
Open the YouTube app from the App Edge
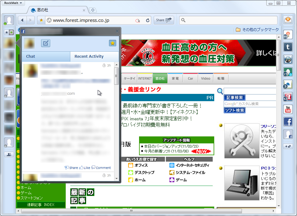pyautogui.click(x=288, y=110)
